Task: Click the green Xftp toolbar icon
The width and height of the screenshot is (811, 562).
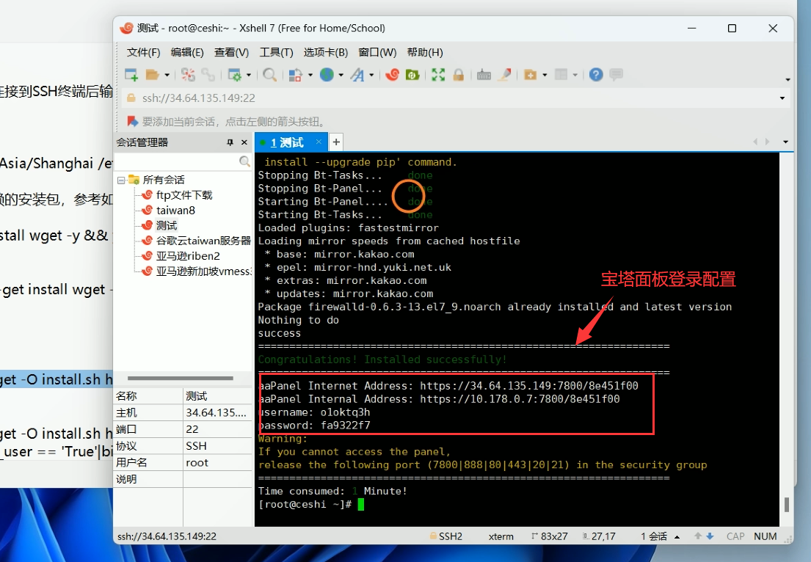Action: coord(412,75)
